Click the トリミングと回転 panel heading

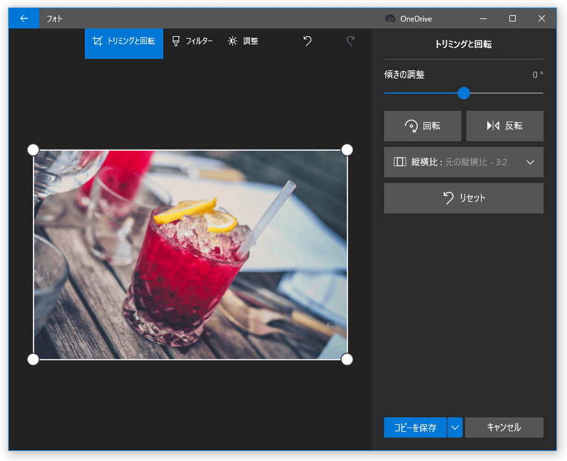click(463, 44)
